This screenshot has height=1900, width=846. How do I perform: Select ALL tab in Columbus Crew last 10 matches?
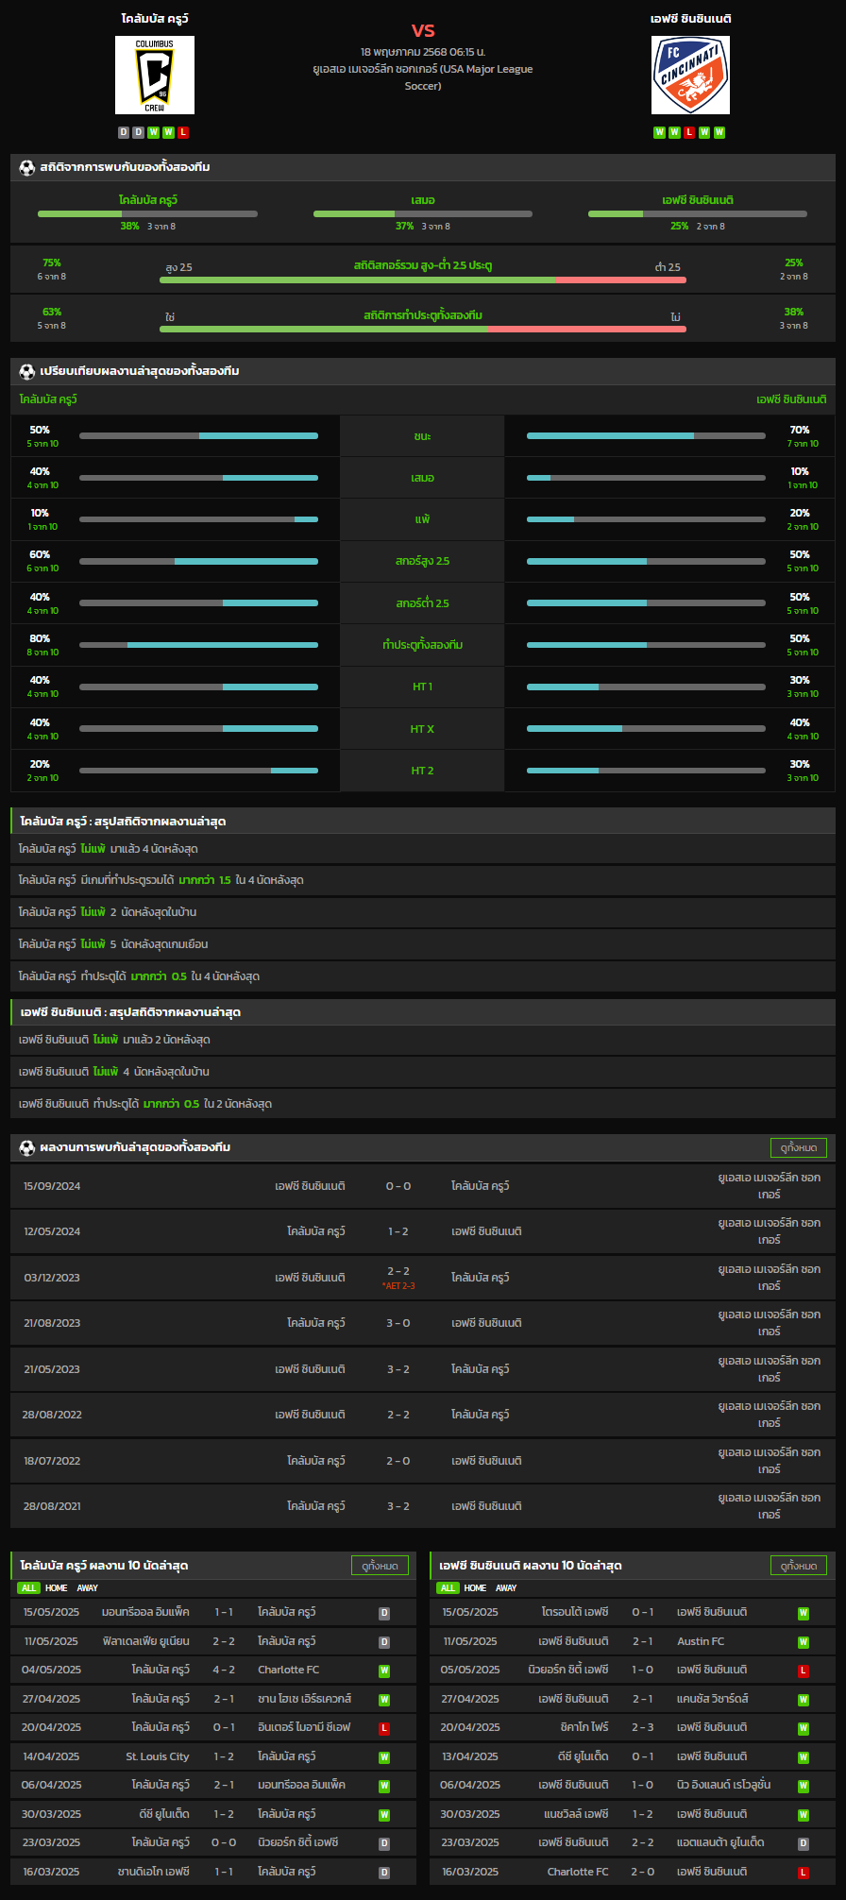[28, 1588]
